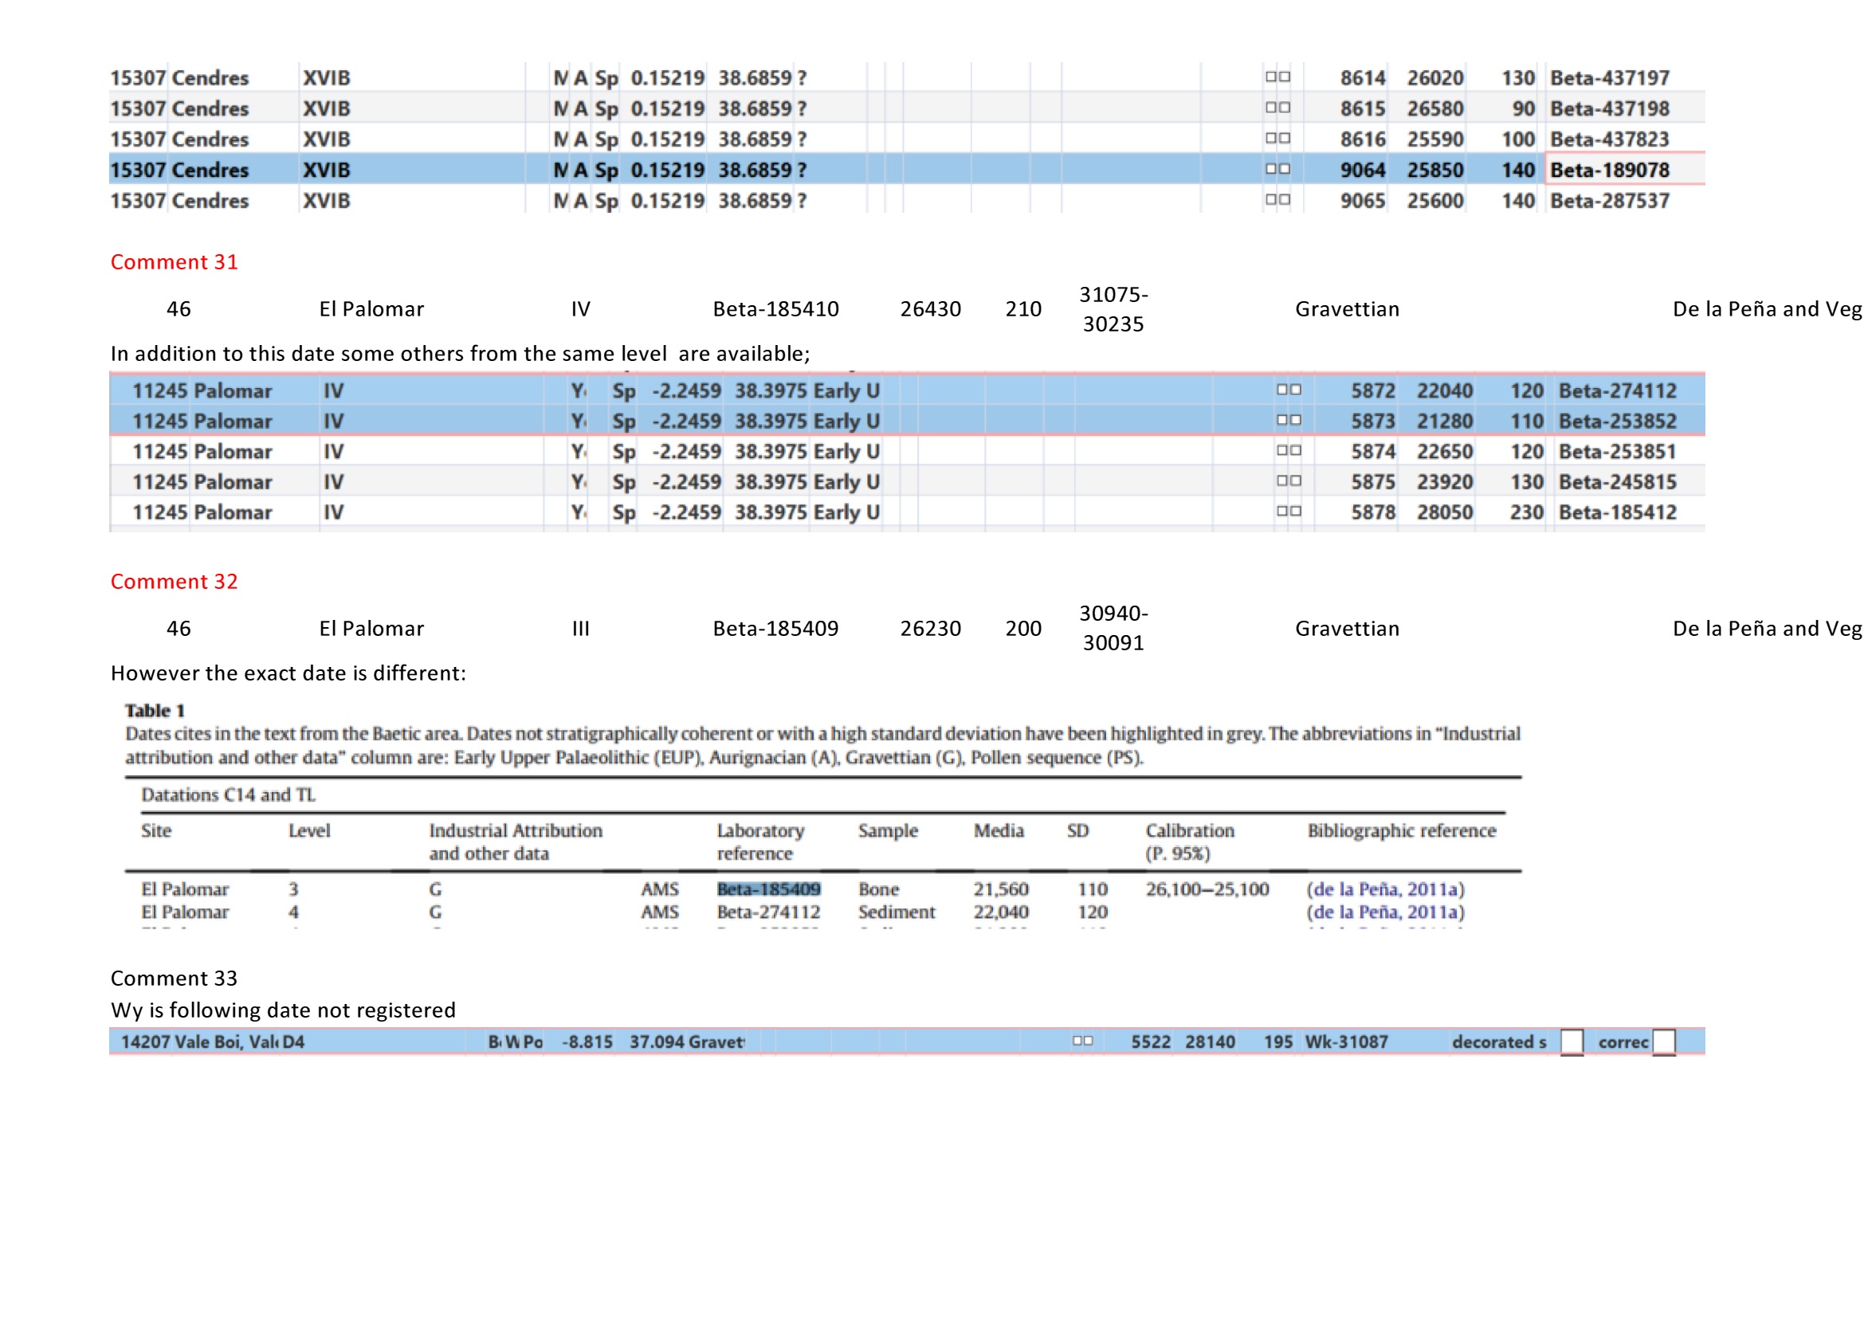Select the Beta-253852 cell in Palomar row
Image resolution: width=1864 pixels, height=1318 pixels.
[1617, 422]
